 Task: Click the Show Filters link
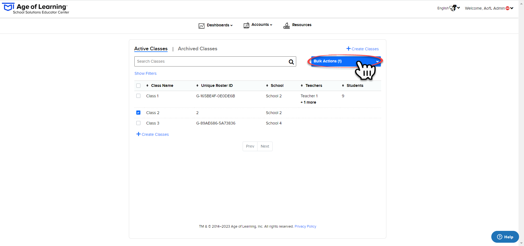tap(145, 73)
